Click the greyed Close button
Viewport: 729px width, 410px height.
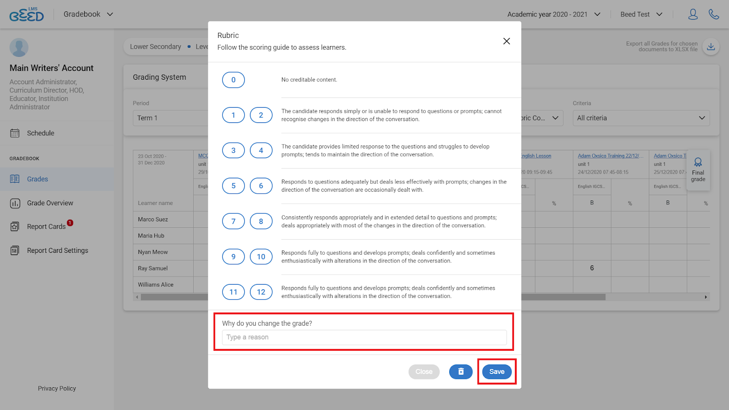(x=424, y=372)
